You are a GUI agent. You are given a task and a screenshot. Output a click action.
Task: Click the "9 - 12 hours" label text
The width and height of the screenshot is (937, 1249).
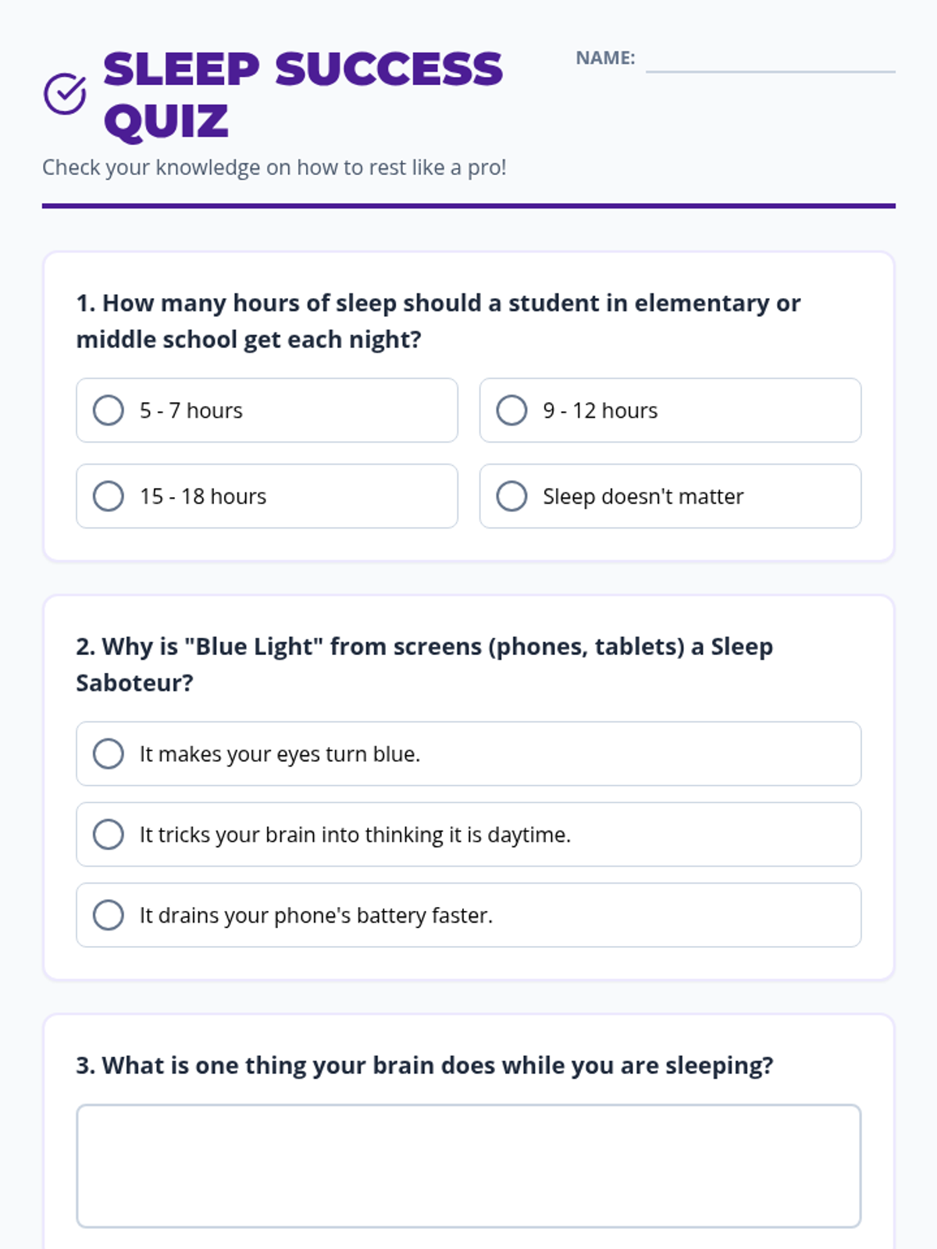coord(600,411)
